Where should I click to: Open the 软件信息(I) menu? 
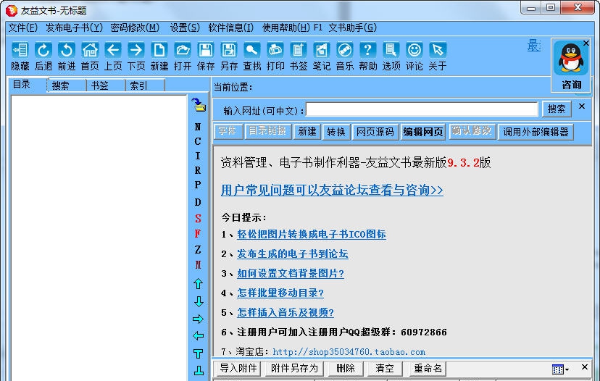pos(230,28)
